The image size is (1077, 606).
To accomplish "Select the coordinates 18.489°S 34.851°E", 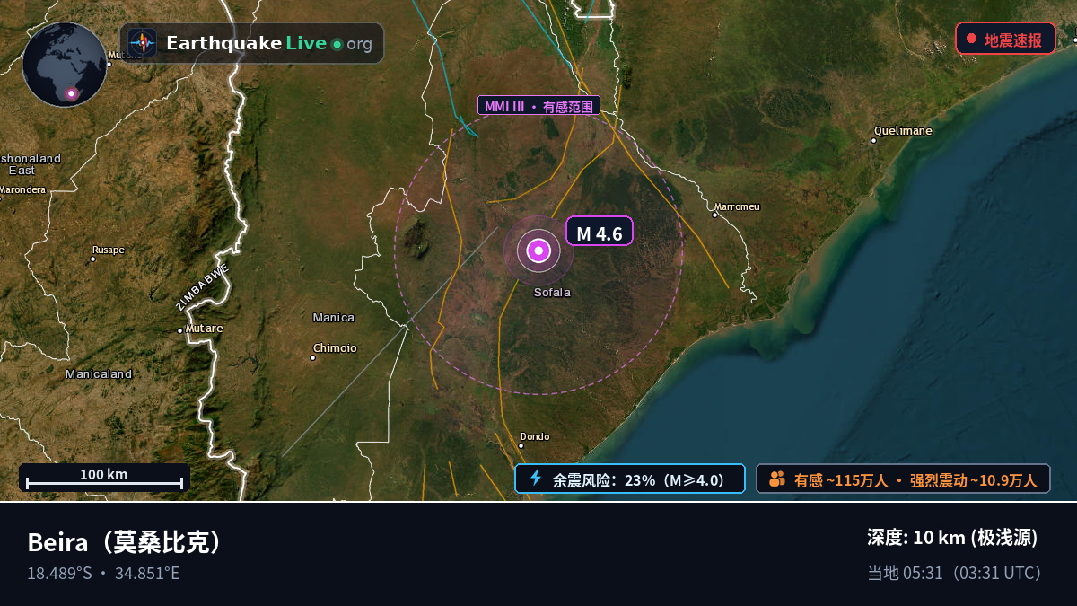I will [x=103, y=573].
